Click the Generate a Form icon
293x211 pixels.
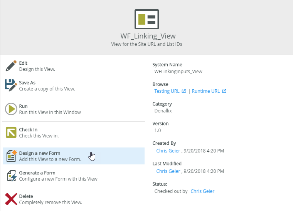[x=11, y=176]
